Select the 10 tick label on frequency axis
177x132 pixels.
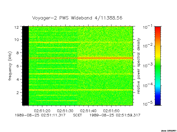pyautogui.click(x=17, y=40)
